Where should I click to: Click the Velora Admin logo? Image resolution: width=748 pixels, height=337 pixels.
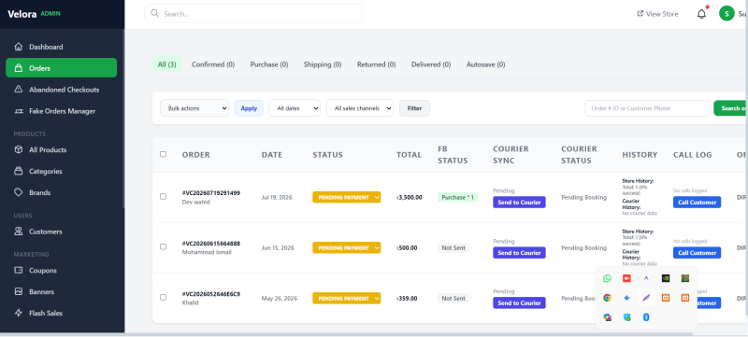coord(34,14)
